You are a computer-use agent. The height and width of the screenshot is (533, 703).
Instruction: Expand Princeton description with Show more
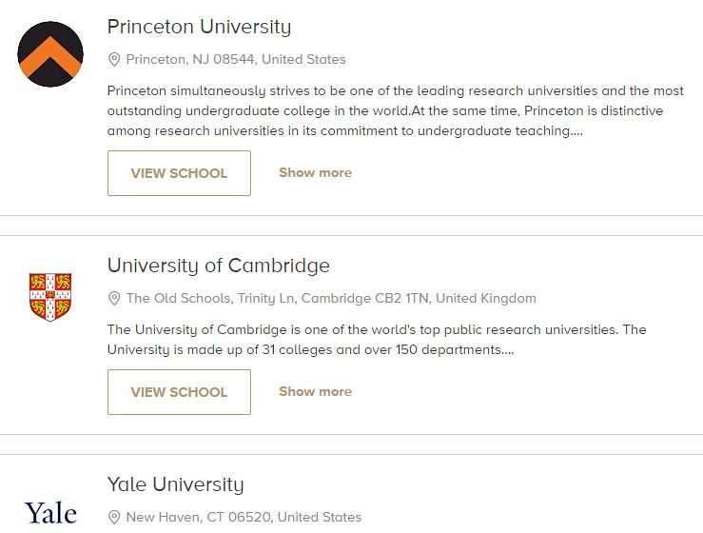[315, 172]
